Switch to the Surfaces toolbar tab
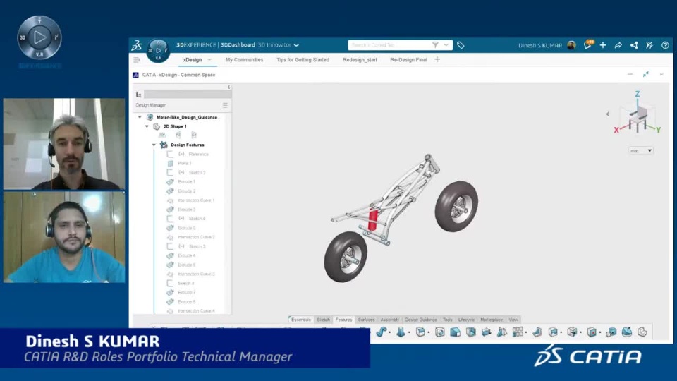Image resolution: width=677 pixels, height=381 pixels. 366,320
